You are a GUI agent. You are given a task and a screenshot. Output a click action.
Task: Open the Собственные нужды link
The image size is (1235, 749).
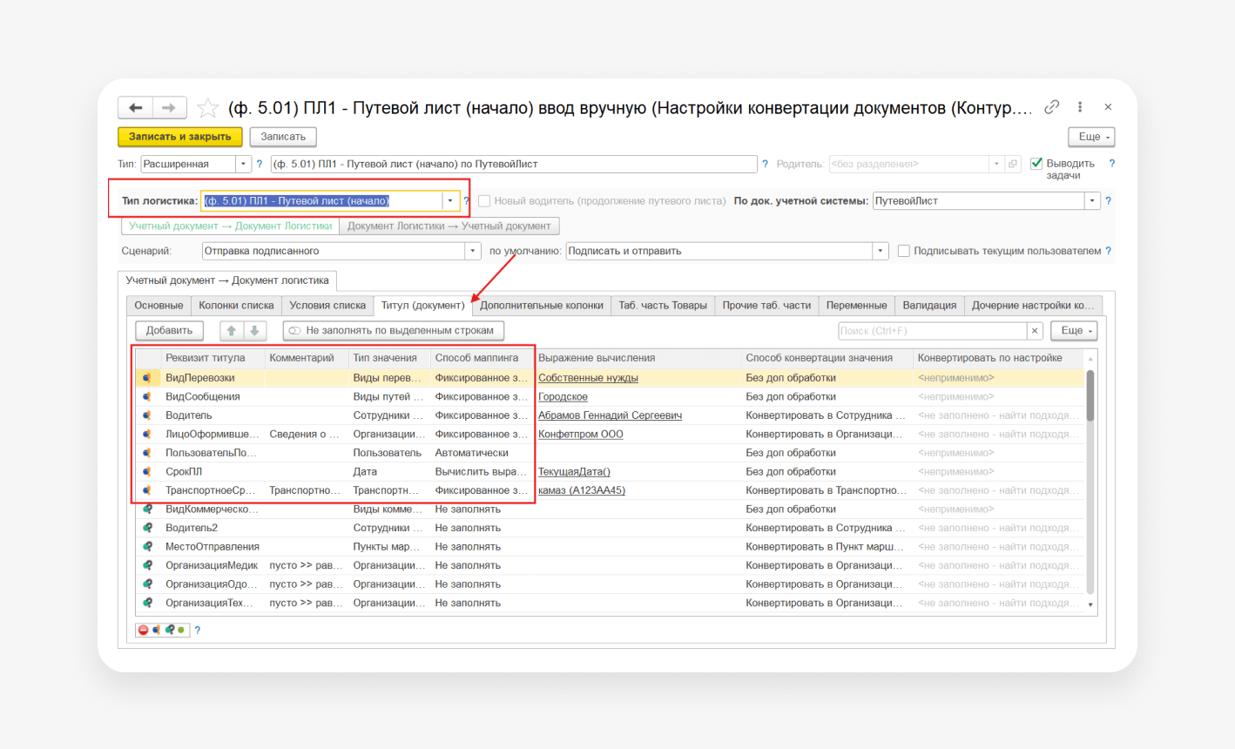[589, 378]
